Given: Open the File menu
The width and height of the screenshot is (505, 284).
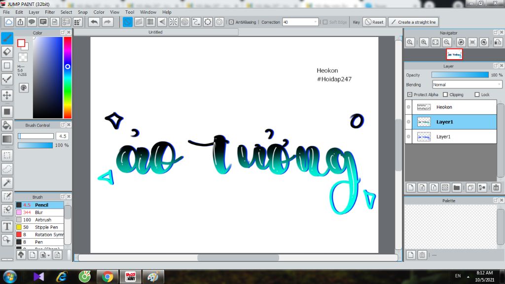Looking at the screenshot, I should [6, 12].
